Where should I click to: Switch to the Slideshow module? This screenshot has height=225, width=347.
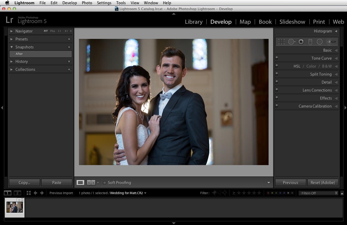pyautogui.click(x=292, y=22)
